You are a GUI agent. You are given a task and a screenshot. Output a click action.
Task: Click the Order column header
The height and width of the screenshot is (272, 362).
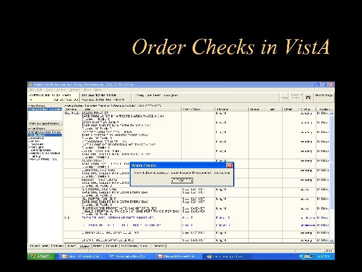[131, 109]
